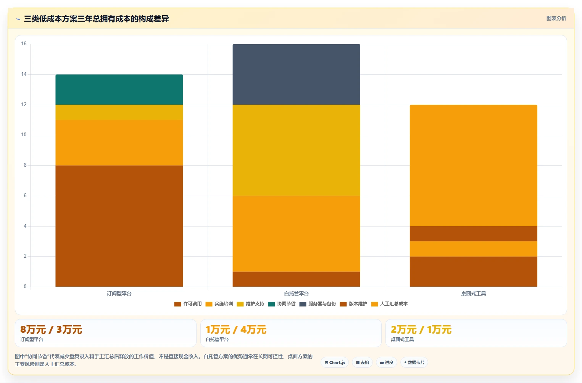Click the chart title 三类低成本方案三年总拥有成本的构成差异
This screenshot has width=582, height=383.
coord(96,19)
